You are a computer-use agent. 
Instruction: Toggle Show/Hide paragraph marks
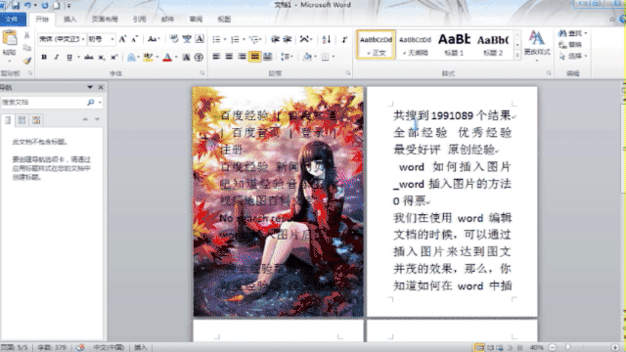[x=344, y=39]
